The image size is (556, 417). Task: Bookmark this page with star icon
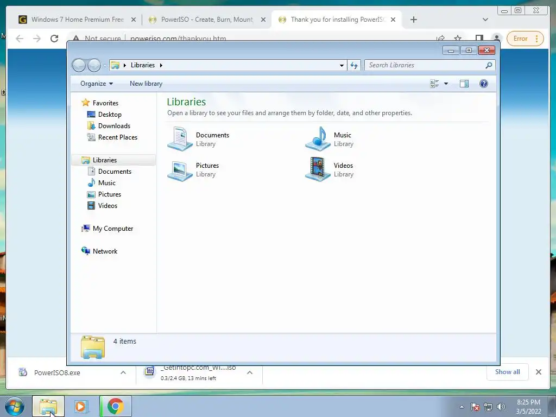[458, 38]
